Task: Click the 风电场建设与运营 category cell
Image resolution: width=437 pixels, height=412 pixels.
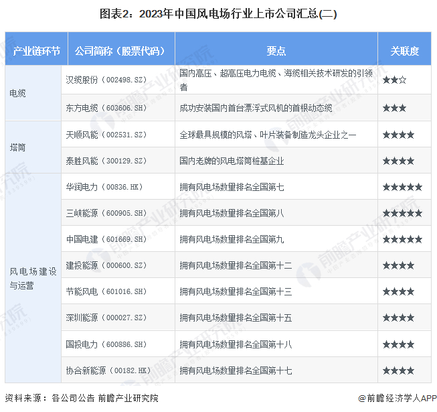Action: tap(33, 278)
